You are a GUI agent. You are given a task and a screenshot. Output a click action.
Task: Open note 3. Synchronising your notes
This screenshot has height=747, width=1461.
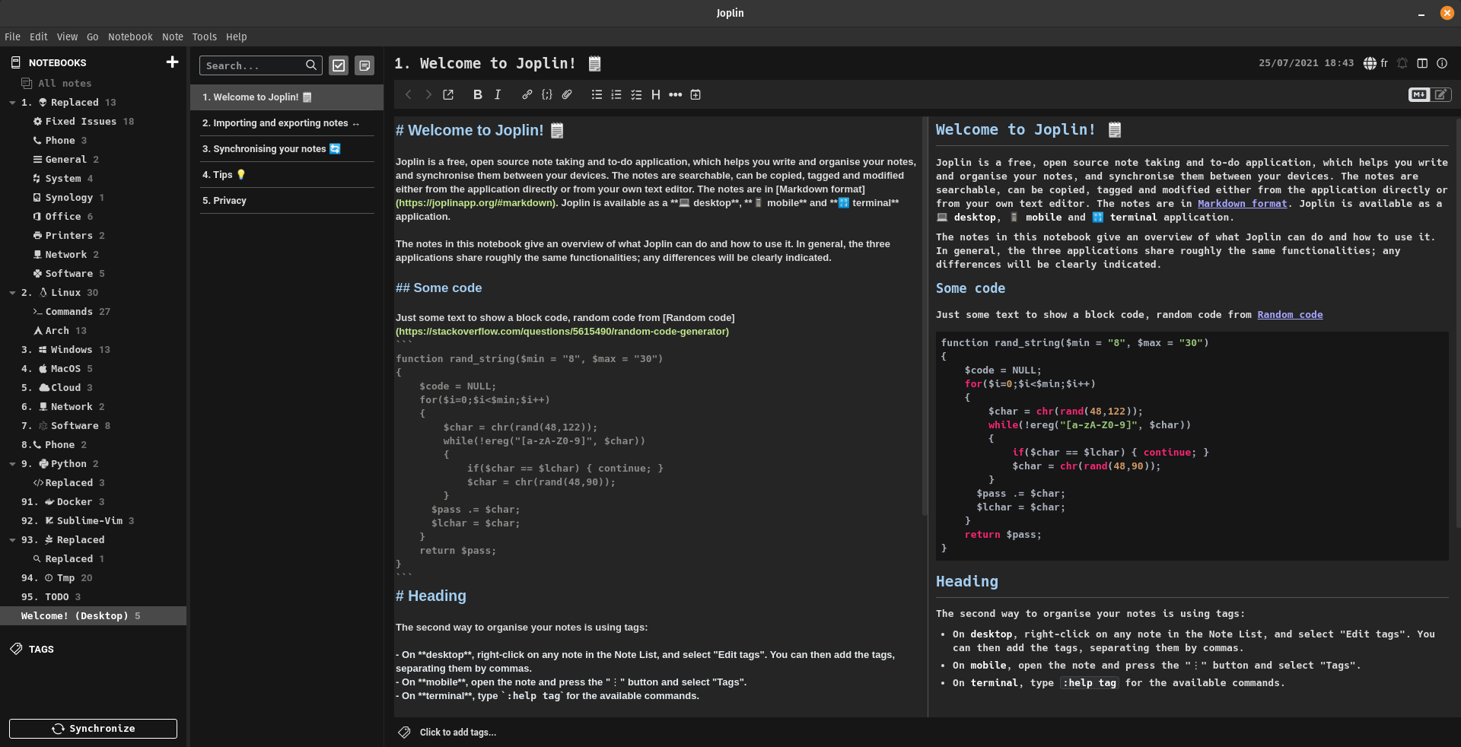287,149
